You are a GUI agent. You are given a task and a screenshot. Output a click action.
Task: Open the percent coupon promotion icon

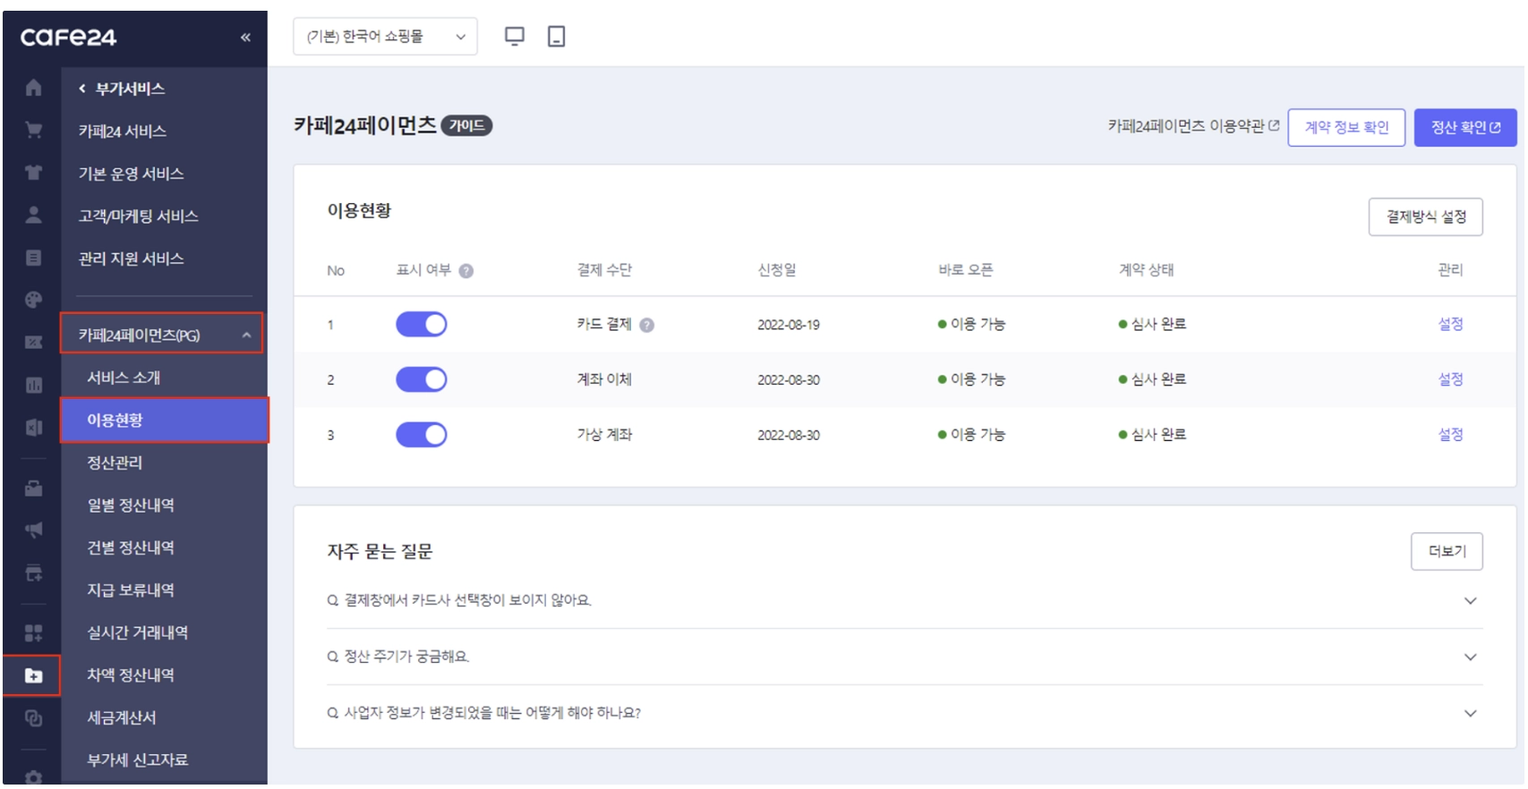click(33, 343)
